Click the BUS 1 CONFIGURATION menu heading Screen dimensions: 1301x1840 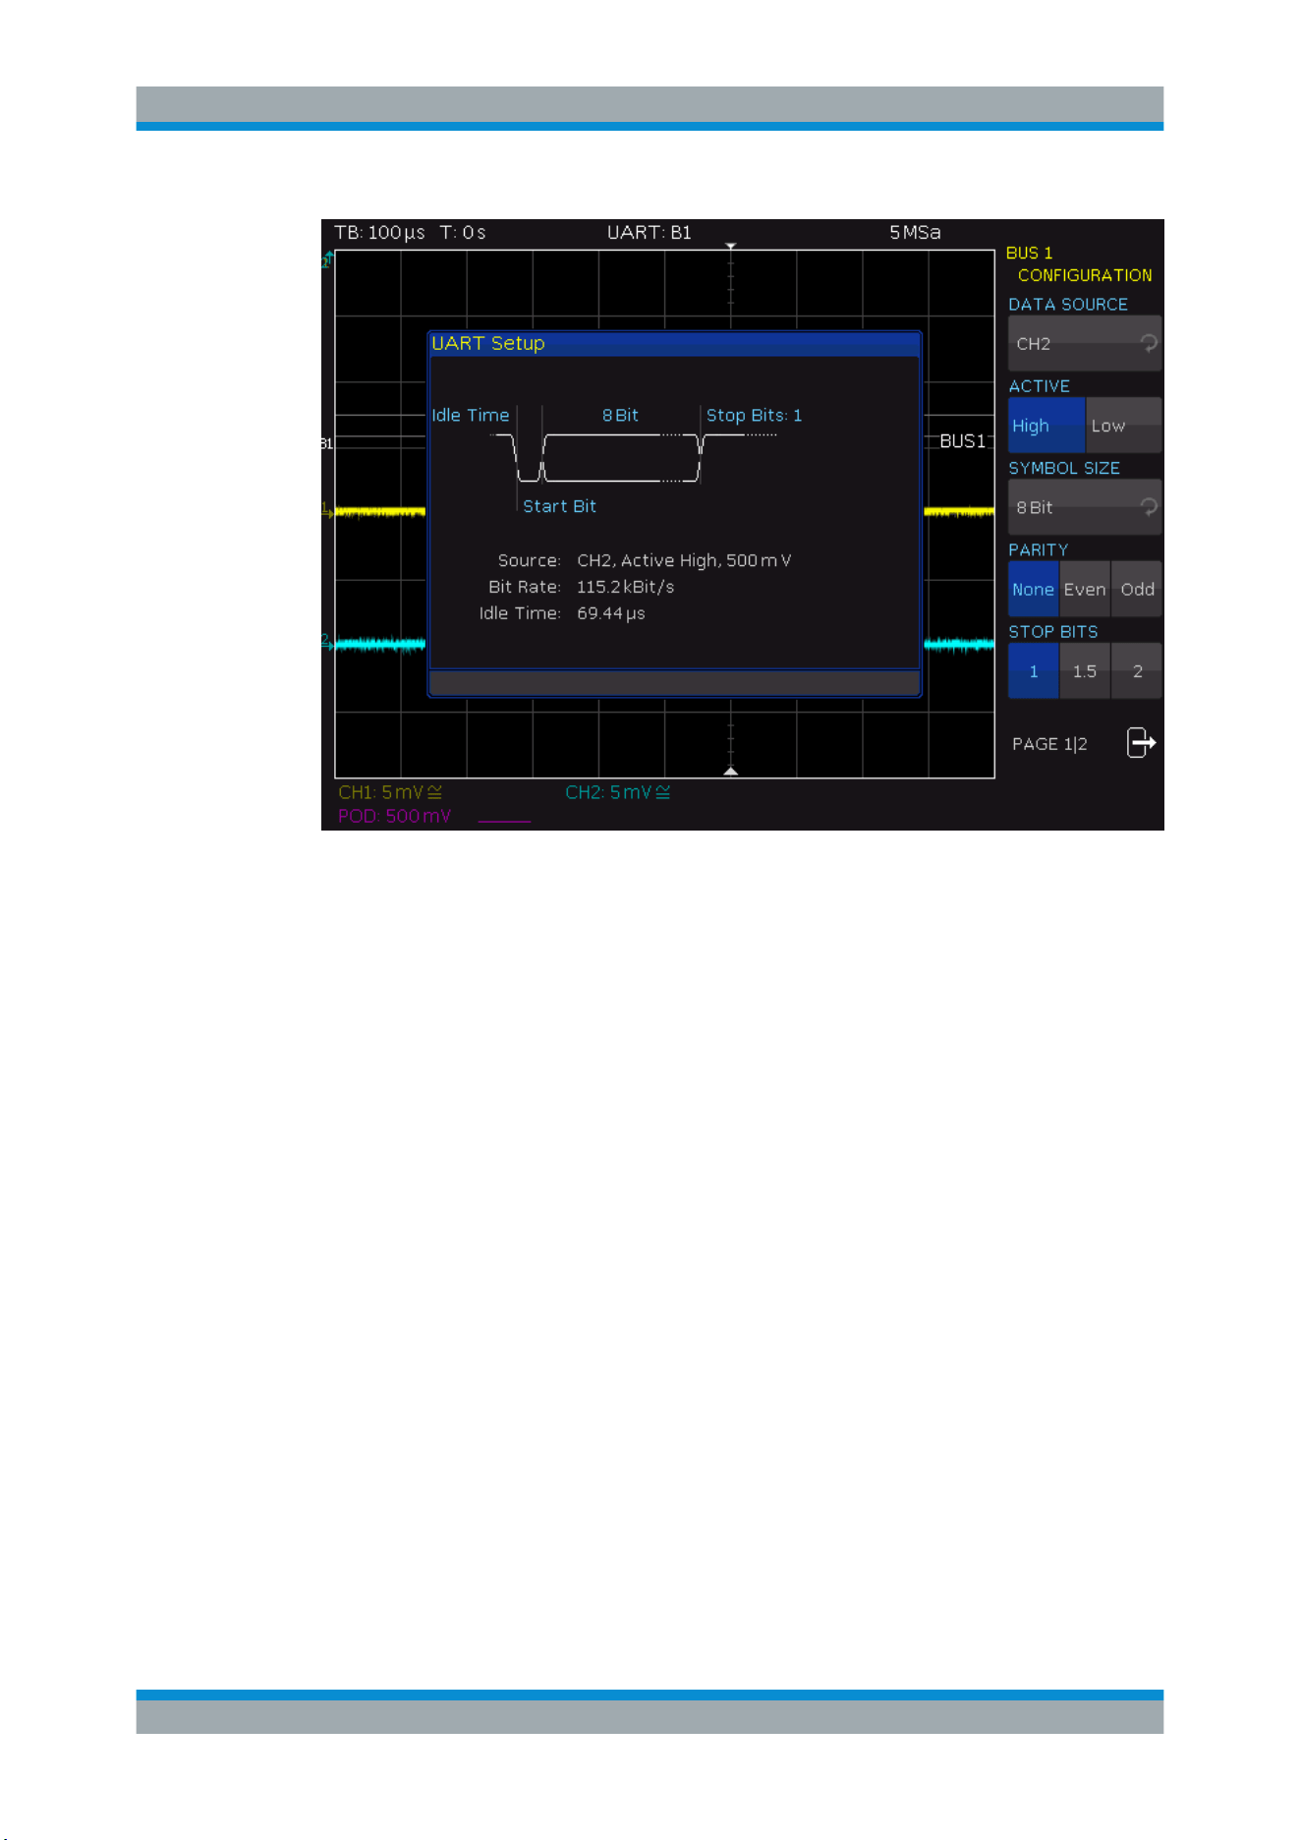tap(1079, 264)
